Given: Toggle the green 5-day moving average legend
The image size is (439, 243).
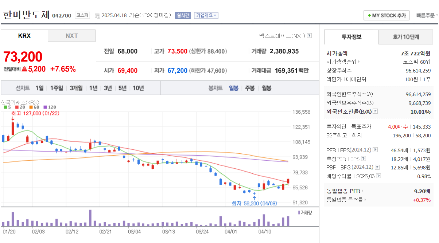Looking at the screenshot, I should (x=8, y=107).
